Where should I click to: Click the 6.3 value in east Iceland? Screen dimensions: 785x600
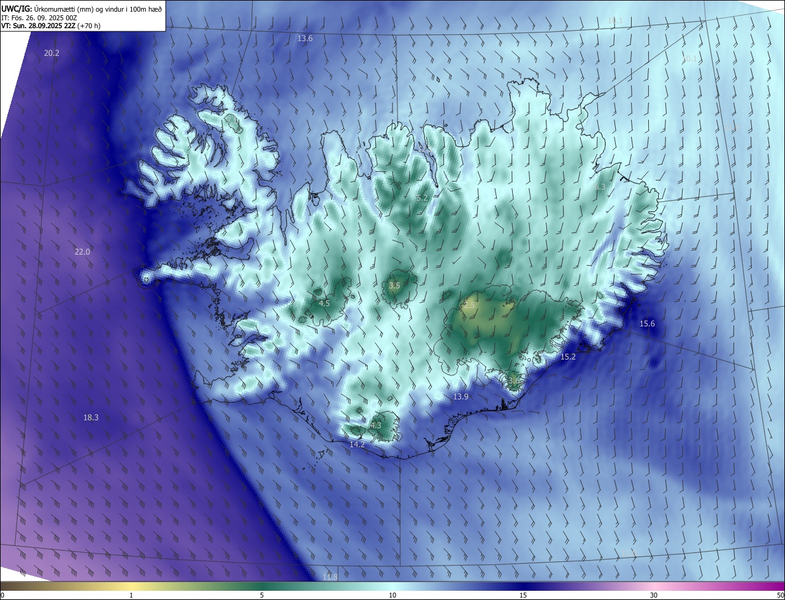(x=600, y=187)
